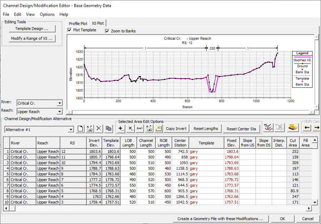Click the multiply selected area icon

131,129
